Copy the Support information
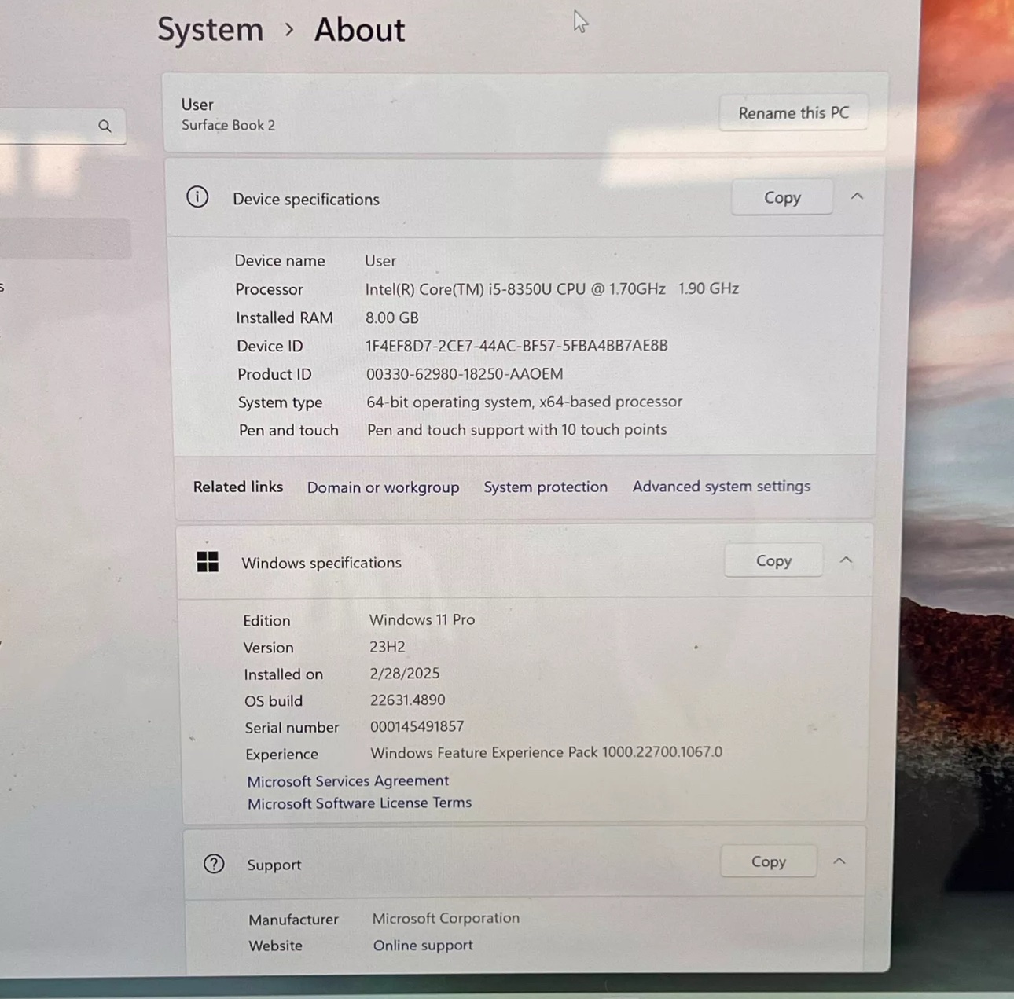The image size is (1014, 999). (768, 861)
